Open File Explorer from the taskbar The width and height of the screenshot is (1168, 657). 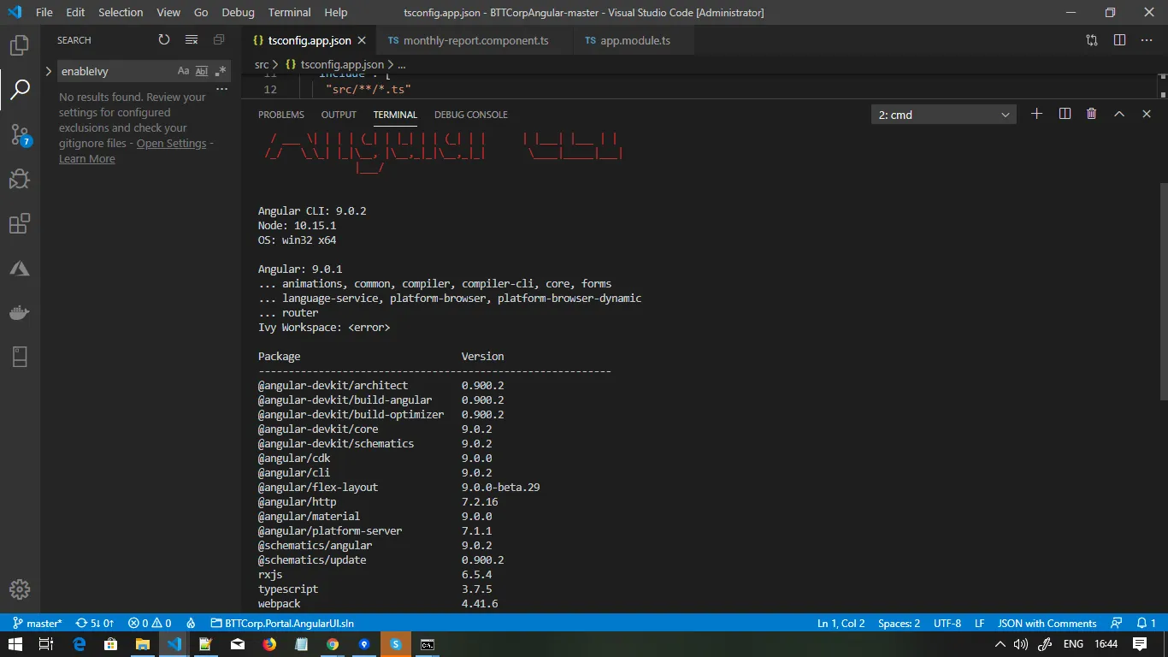(143, 644)
